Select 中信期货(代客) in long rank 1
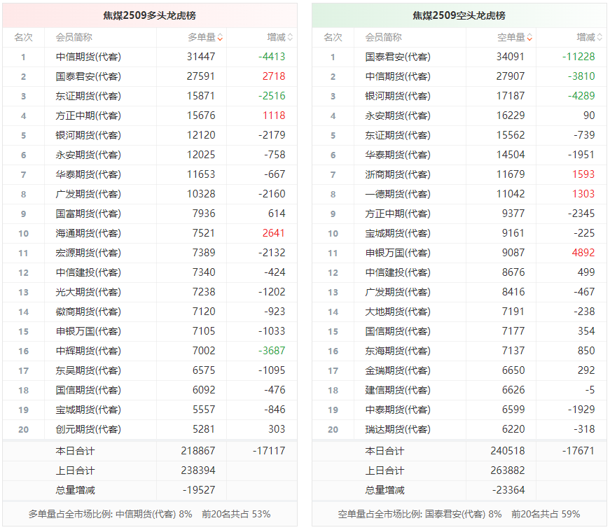 click(x=88, y=57)
